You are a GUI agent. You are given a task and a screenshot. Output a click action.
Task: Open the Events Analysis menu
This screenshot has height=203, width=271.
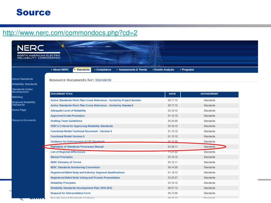[164, 70]
